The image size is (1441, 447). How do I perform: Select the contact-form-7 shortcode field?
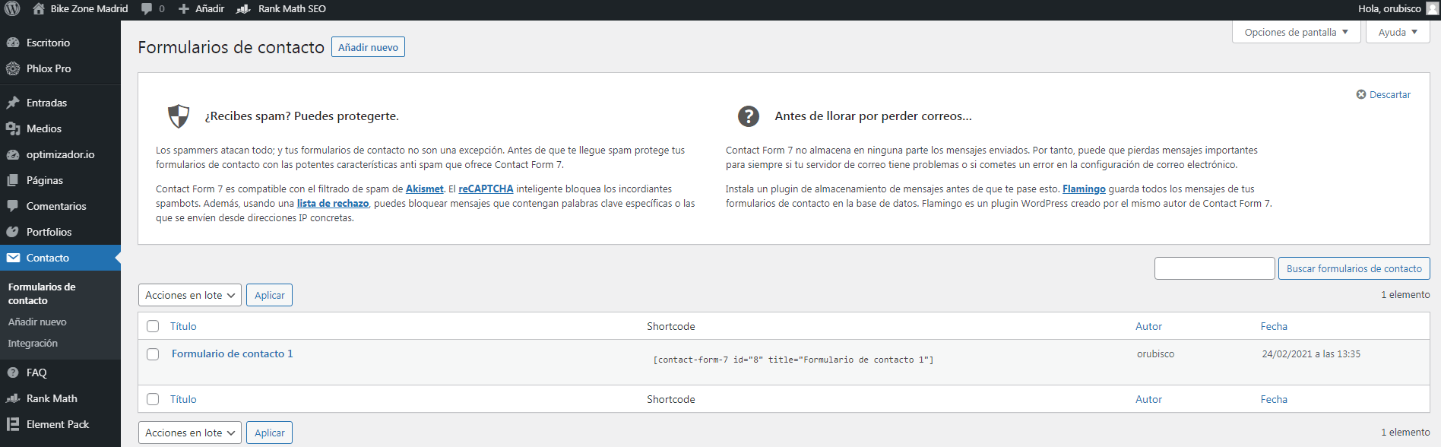[x=793, y=360]
